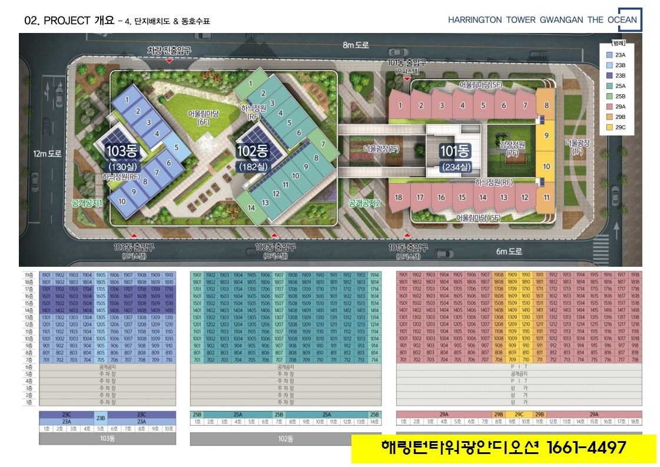Click cell '1918' in the 101동 unit table
Screen dimensions: 660x467
635,275
